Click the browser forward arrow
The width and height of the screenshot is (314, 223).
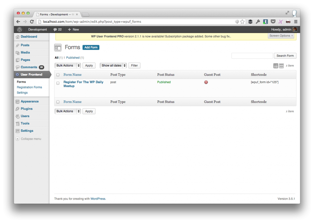tap(25, 22)
